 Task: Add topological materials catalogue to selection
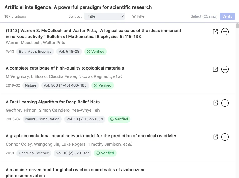click(x=225, y=69)
